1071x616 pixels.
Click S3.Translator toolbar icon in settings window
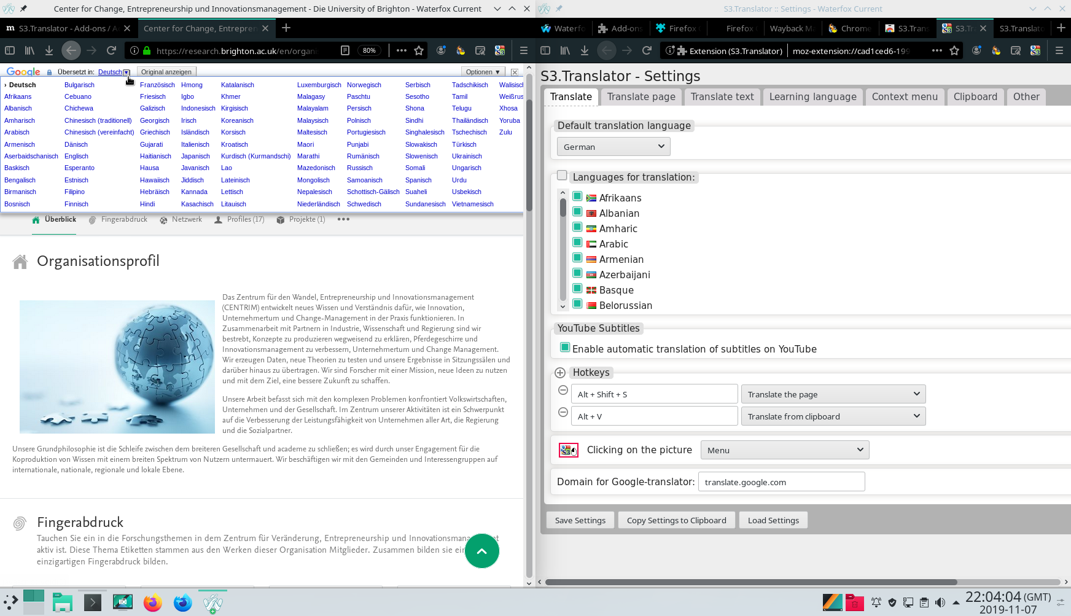click(1035, 50)
